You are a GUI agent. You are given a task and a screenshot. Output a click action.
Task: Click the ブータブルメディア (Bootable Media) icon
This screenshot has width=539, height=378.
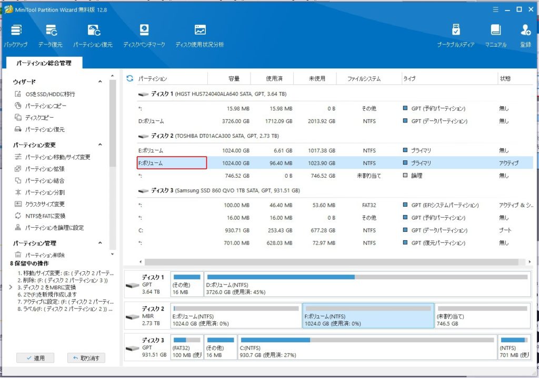[x=456, y=36]
